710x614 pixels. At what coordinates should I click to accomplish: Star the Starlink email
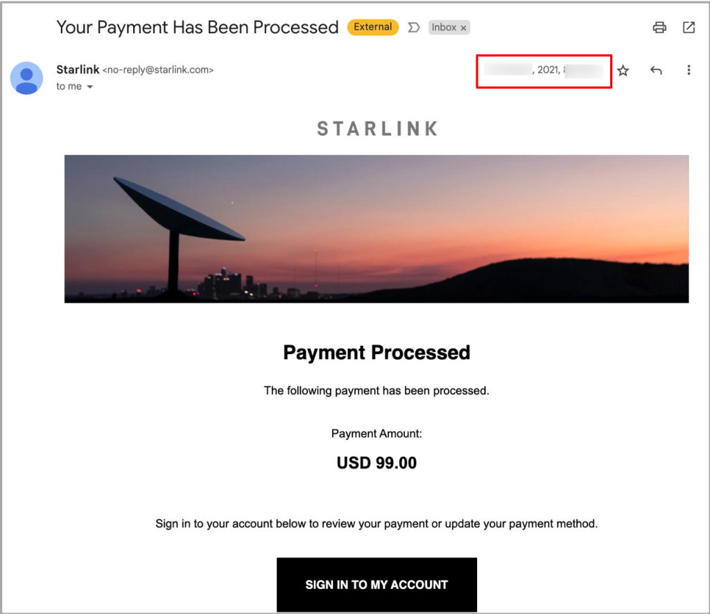point(623,71)
